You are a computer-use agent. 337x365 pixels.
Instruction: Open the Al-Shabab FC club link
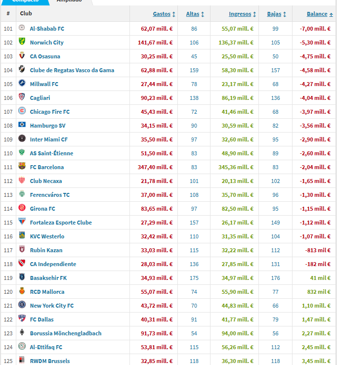pyautogui.click(x=47, y=29)
